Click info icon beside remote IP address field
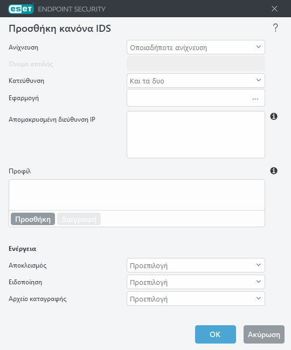 point(274,116)
